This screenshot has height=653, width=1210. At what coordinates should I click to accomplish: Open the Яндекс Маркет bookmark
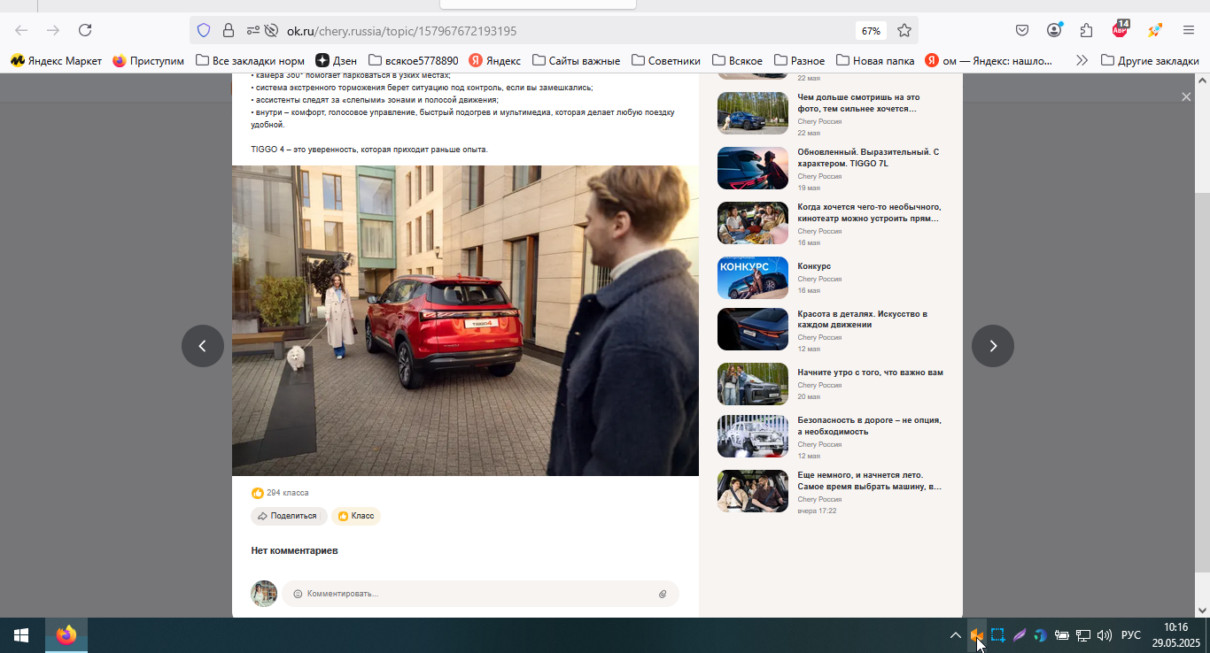coord(56,61)
